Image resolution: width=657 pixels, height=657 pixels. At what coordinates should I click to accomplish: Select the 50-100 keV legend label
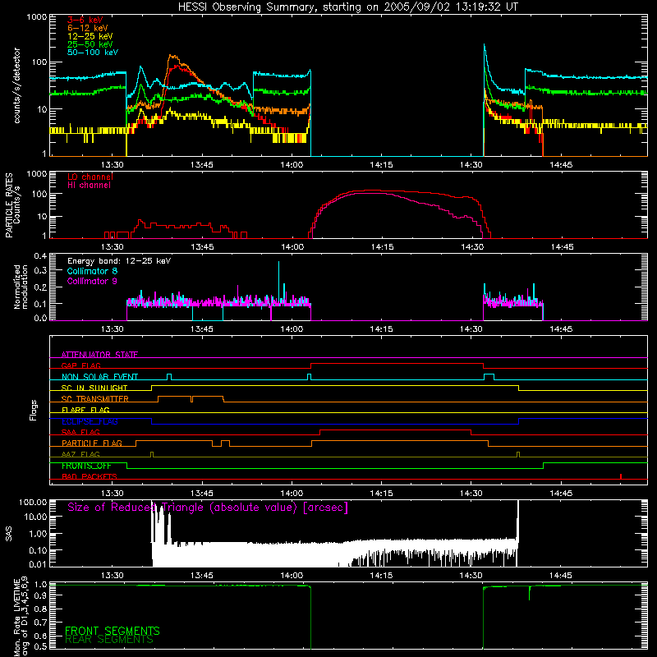(93, 53)
